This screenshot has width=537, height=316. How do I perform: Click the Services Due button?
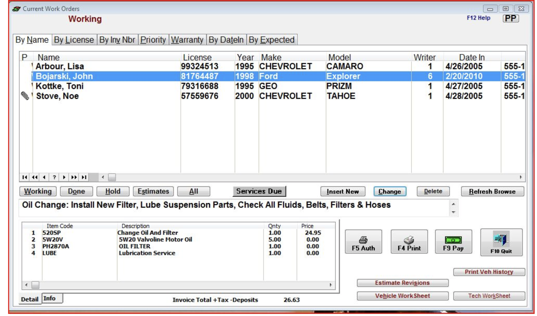(x=259, y=191)
